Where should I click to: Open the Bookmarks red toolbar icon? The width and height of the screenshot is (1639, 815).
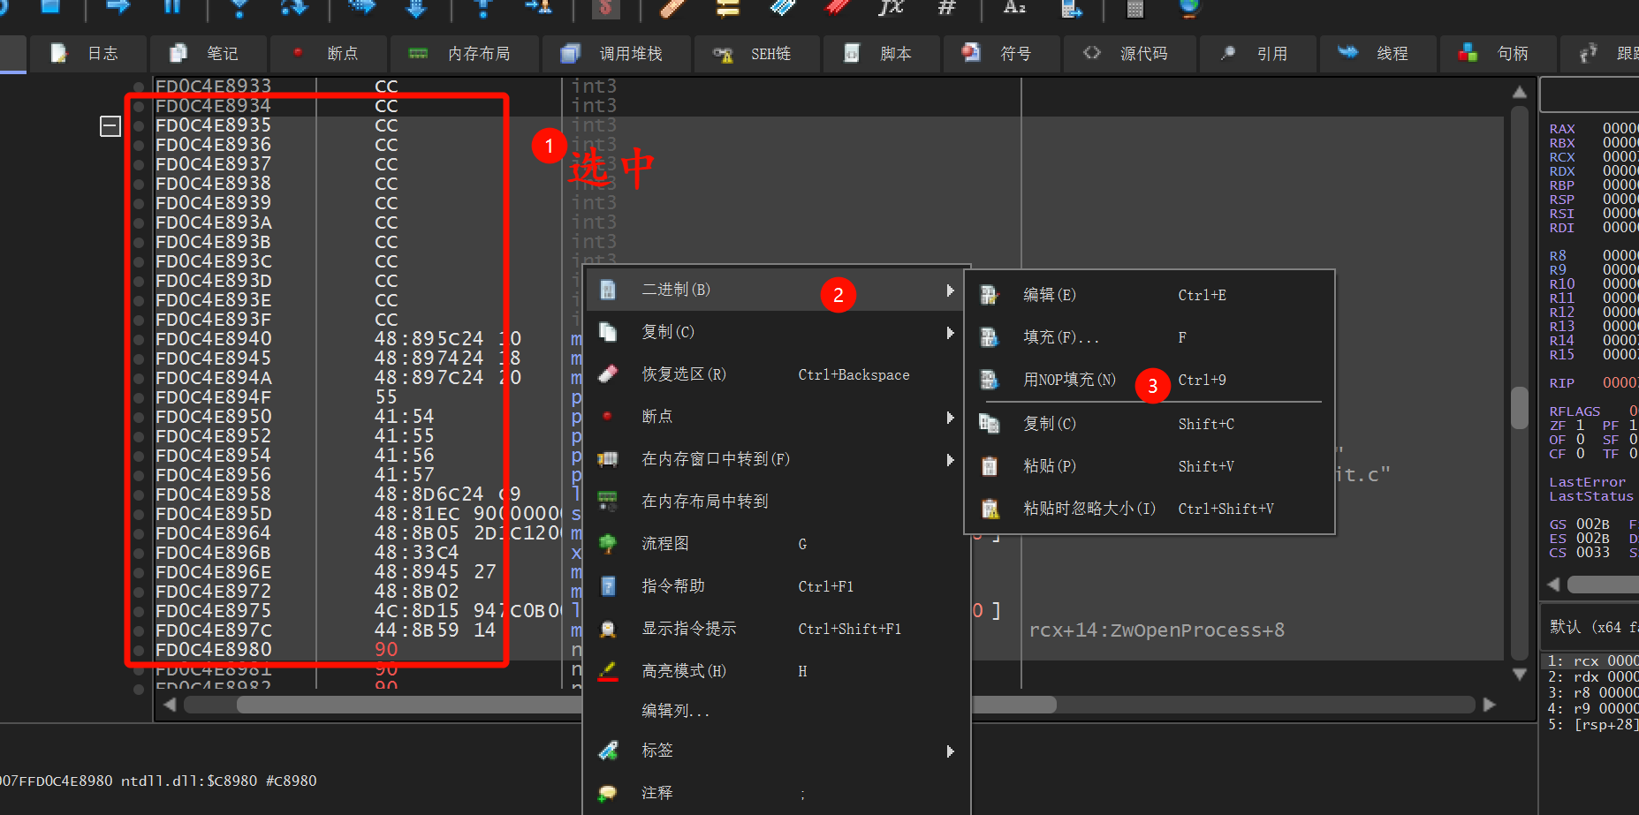[837, 8]
